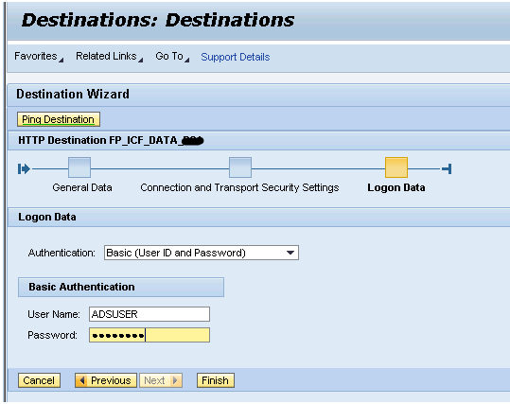Click the Connection and Transport Security Settings label
Screen dimensions: 510x404
(x=239, y=187)
